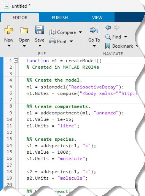Click the New file plus icon
This screenshot has height=196, width=145.
9,30
